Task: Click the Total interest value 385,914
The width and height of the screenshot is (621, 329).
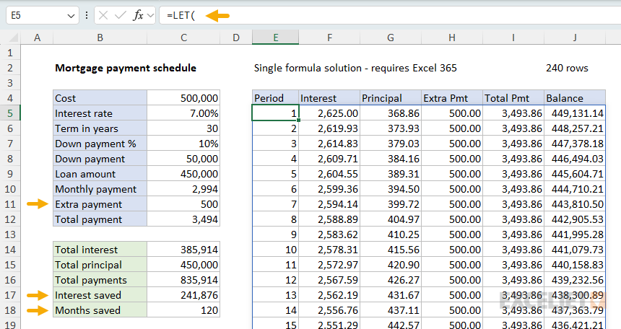Action: click(183, 250)
